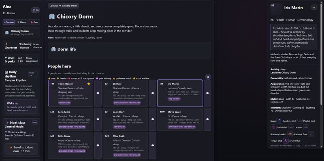
Task: Click the chat bubble beside Maya Wren
Action: pos(207,119)
